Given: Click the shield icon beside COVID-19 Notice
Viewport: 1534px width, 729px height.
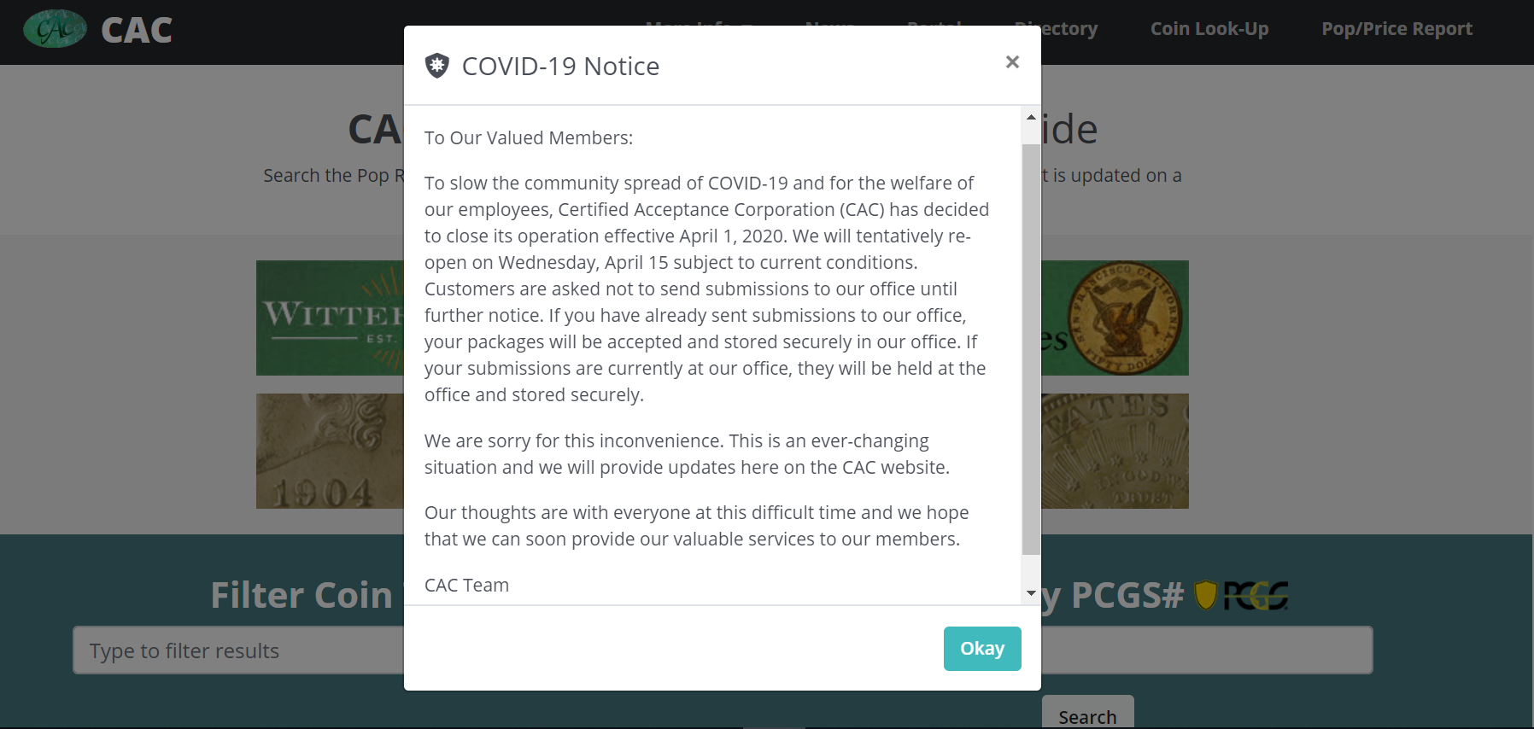Looking at the screenshot, I should [437, 66].
